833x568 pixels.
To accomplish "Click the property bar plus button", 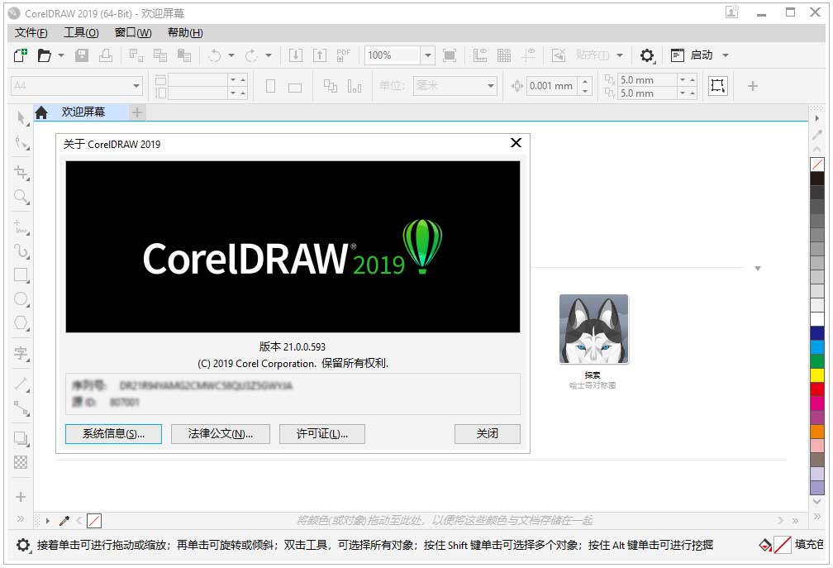I will [752, 85].
